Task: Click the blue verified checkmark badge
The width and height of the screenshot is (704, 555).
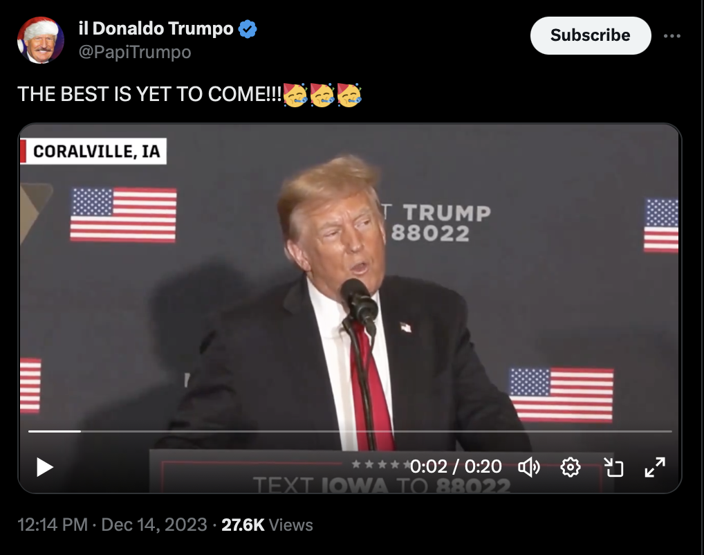Action: 248,29
